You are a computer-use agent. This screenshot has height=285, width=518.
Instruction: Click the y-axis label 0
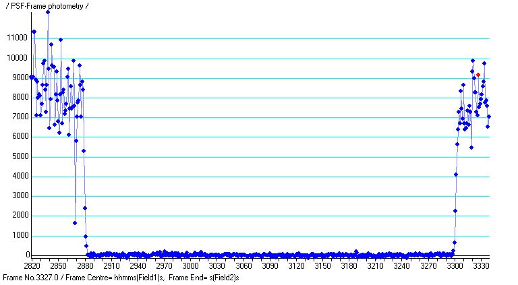coord(27,255)
